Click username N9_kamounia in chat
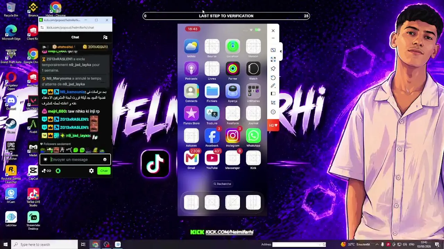 (72, 92)
